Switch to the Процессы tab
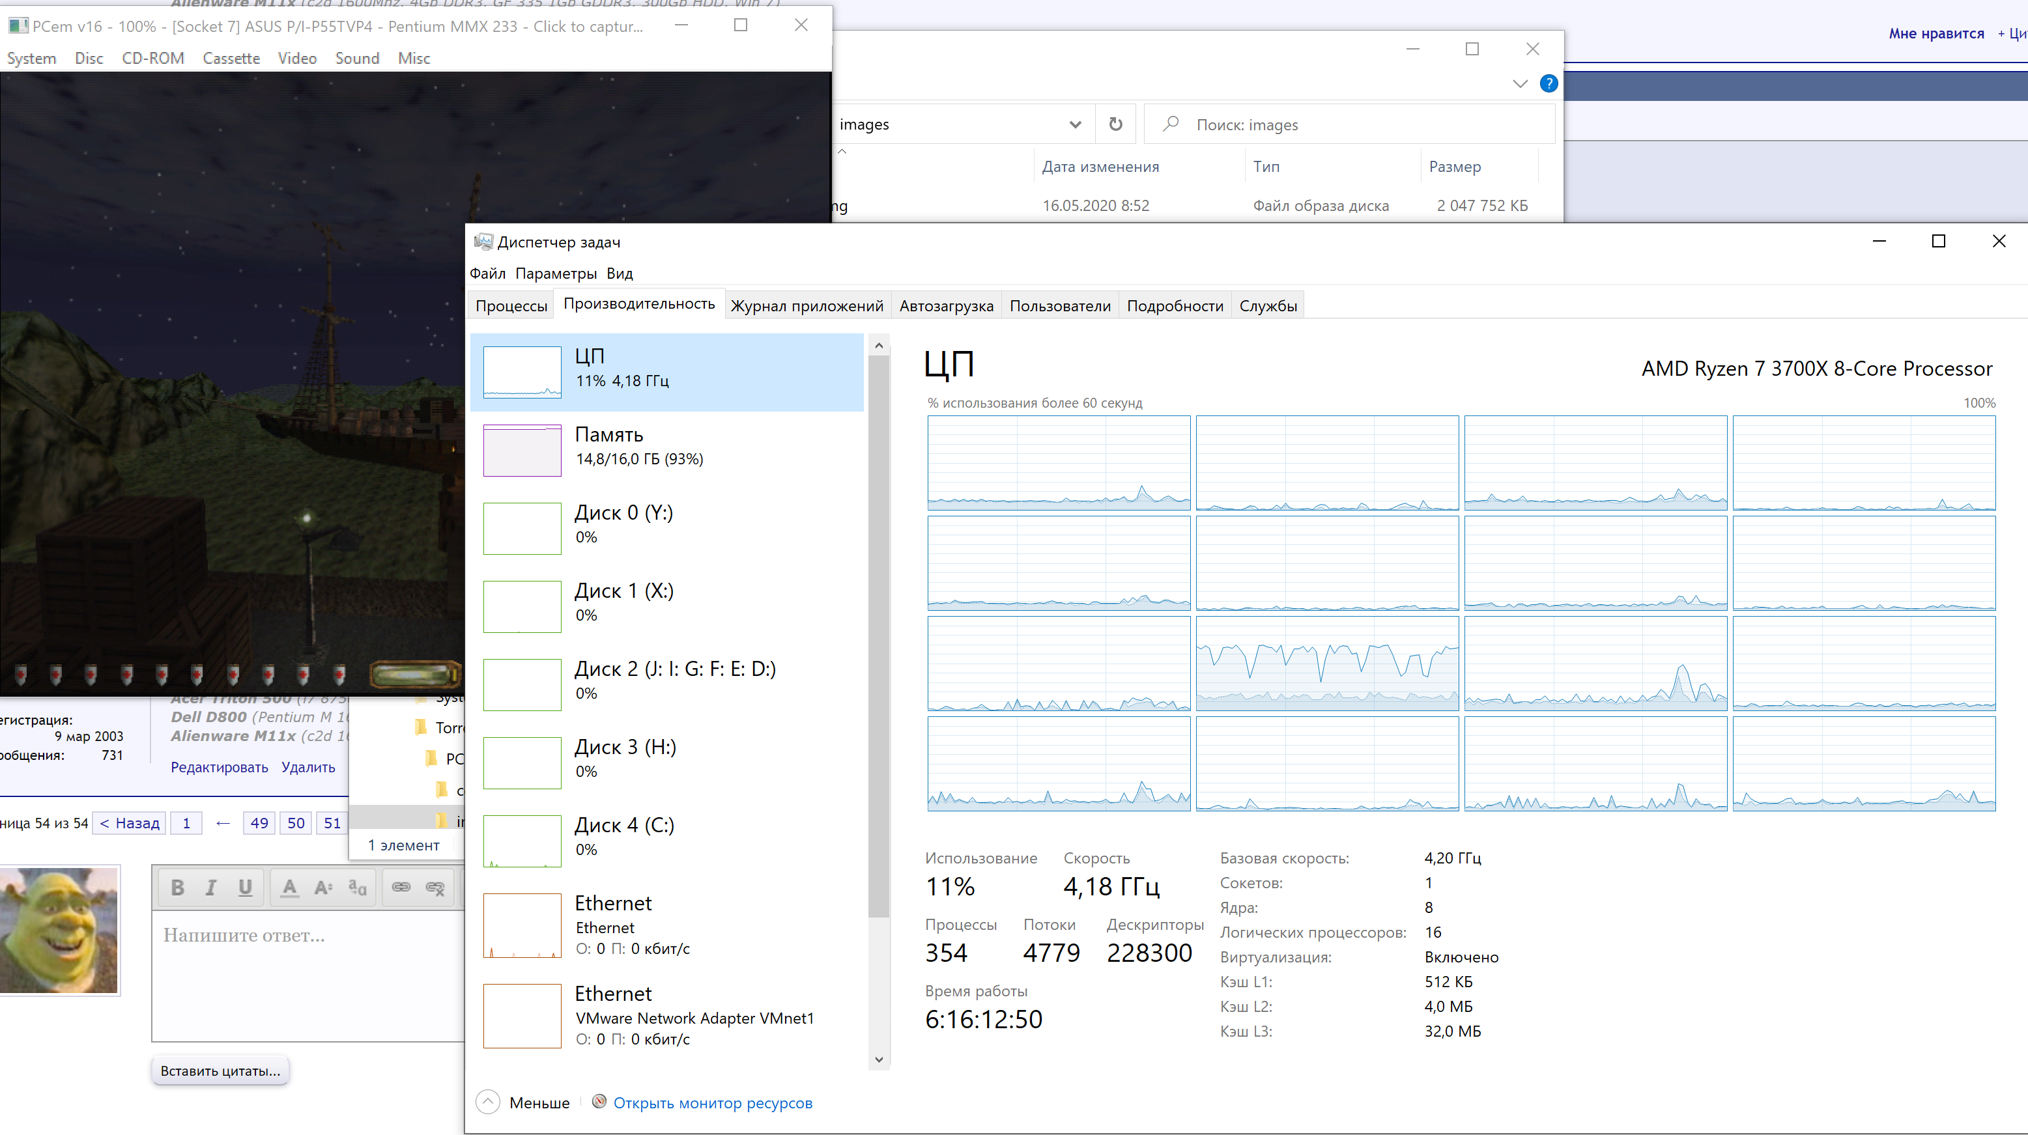 (x=511, y=306)
